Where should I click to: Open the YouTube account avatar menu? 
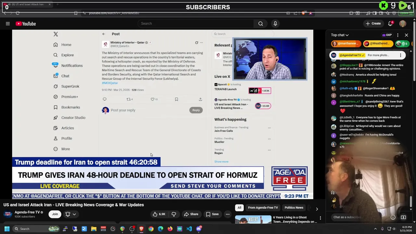coord(403,23)
